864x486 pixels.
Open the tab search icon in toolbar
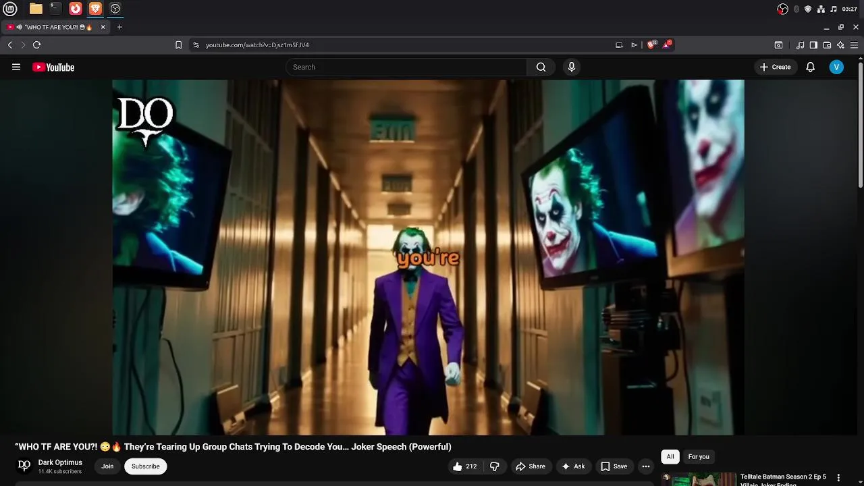[x=778, y=45]
